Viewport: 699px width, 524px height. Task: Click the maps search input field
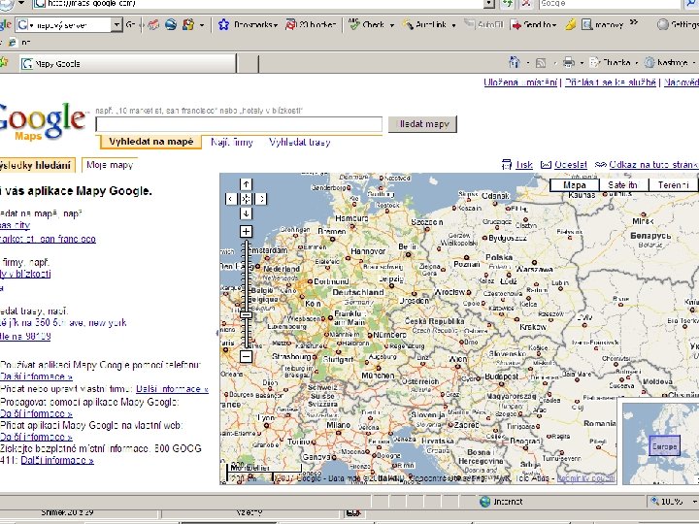[239, 124]
